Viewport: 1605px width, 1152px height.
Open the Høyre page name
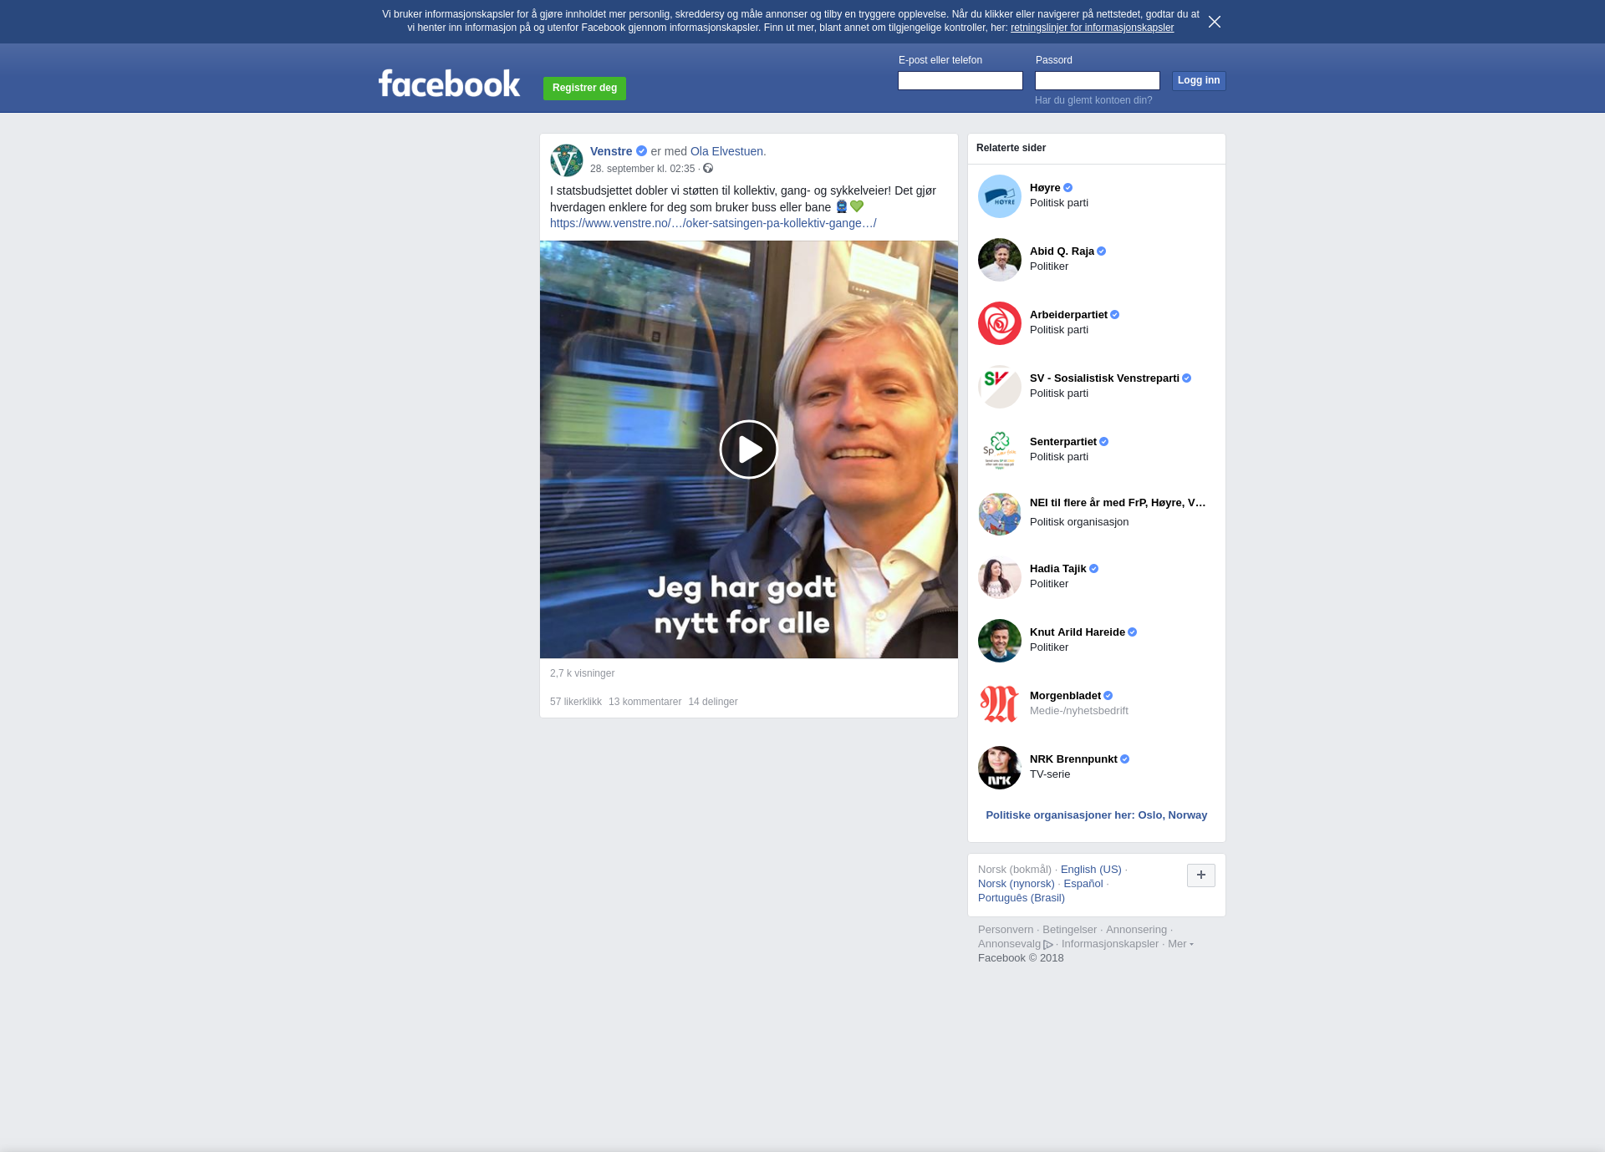pyautogui.click(x=1045, y=188)
